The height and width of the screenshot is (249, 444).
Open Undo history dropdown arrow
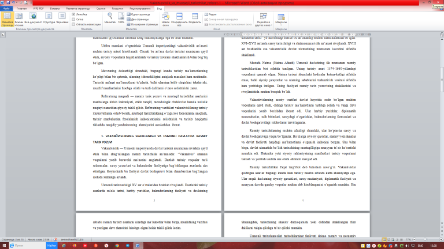click(16, 2)
